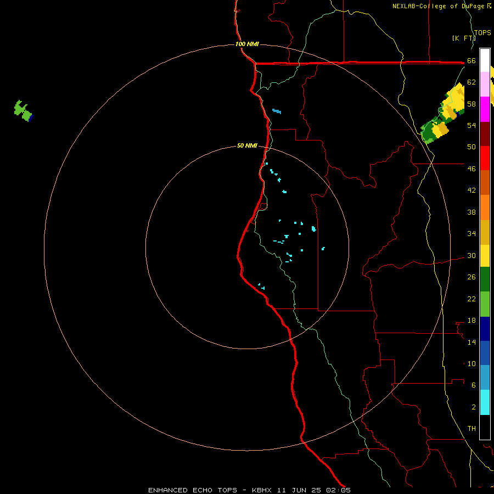This screenshot has width=494, height=494.
Task: Select the 50 NMI range ring label
Action: click(x=247, y=145)
